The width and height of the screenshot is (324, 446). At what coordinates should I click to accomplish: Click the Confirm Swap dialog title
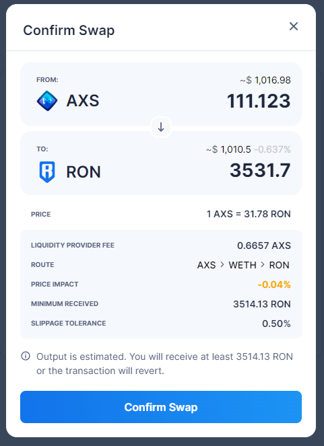(x=69, y=30)
